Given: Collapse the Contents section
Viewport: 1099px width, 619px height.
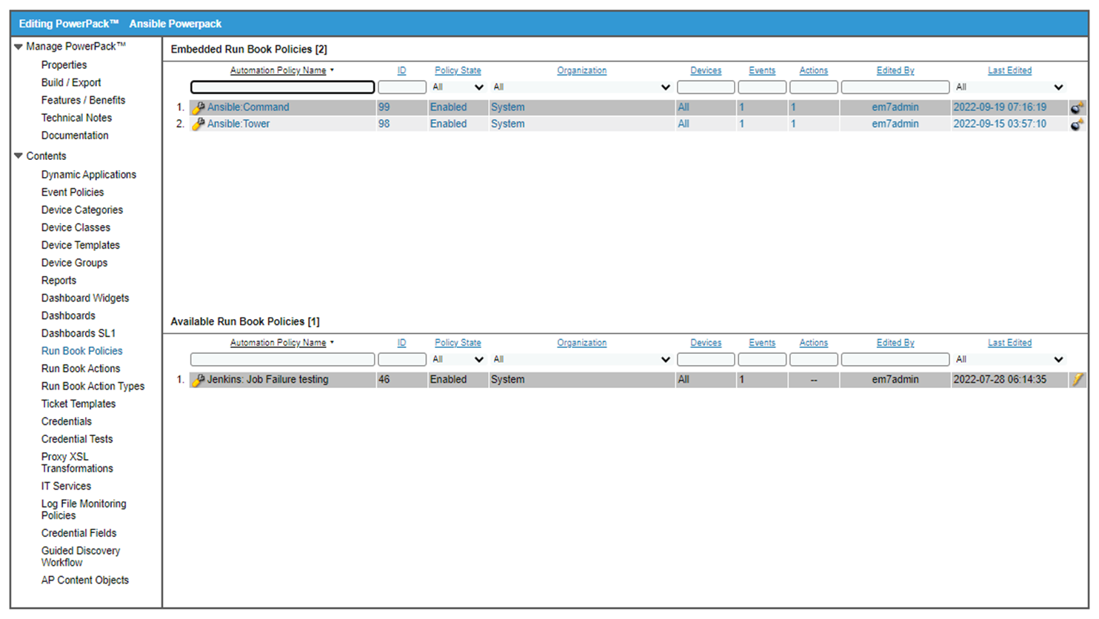Looking at the screenshot, I should click(19, 156).
